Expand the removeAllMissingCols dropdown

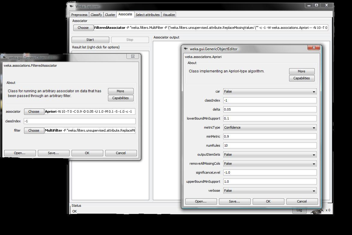point(270,163)
